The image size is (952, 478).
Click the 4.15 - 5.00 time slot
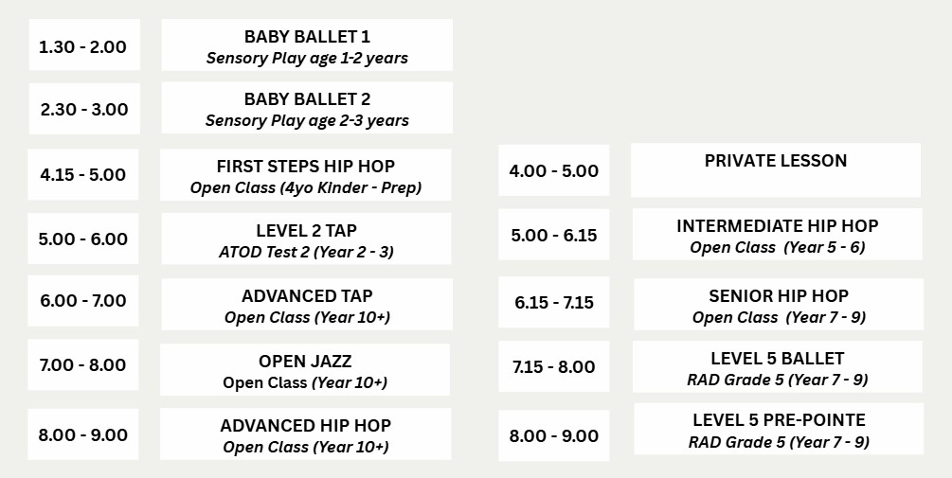83,175
